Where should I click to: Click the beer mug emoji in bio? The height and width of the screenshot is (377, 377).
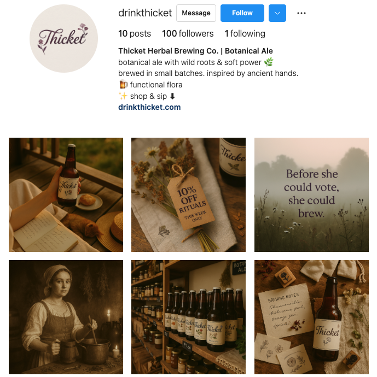123,85
